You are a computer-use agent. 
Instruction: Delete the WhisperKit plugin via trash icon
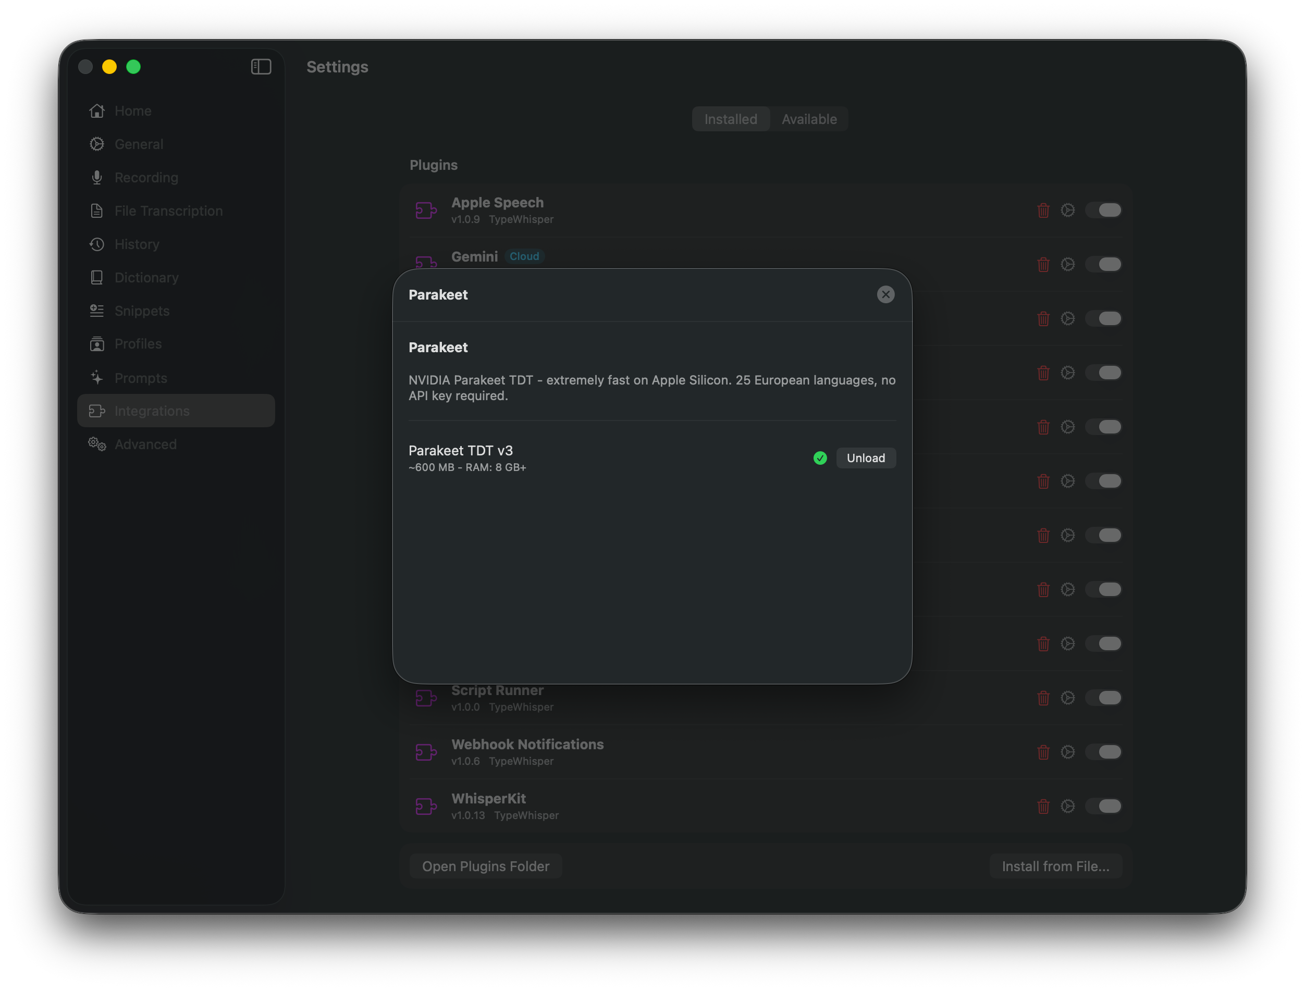coord(1043,807)
